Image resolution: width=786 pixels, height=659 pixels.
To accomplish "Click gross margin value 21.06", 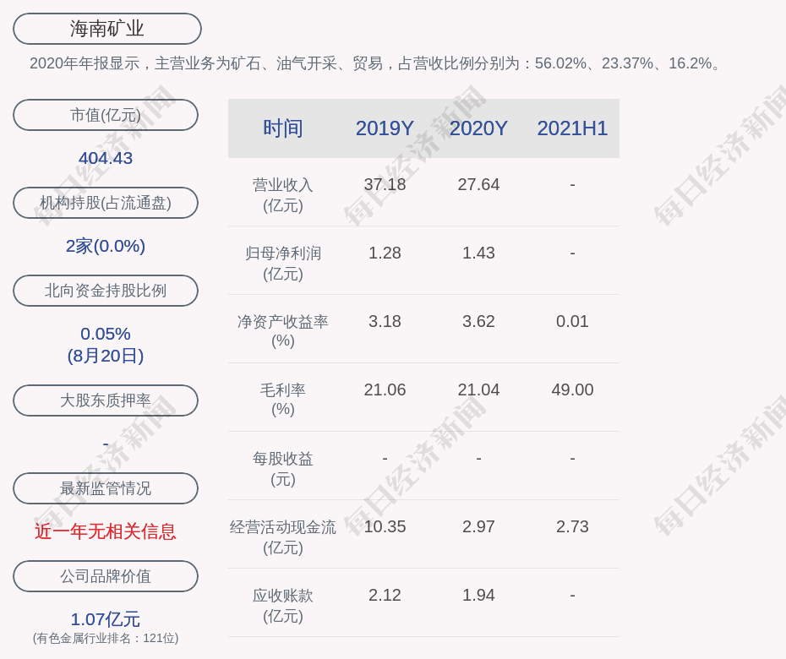I will 385,389.
